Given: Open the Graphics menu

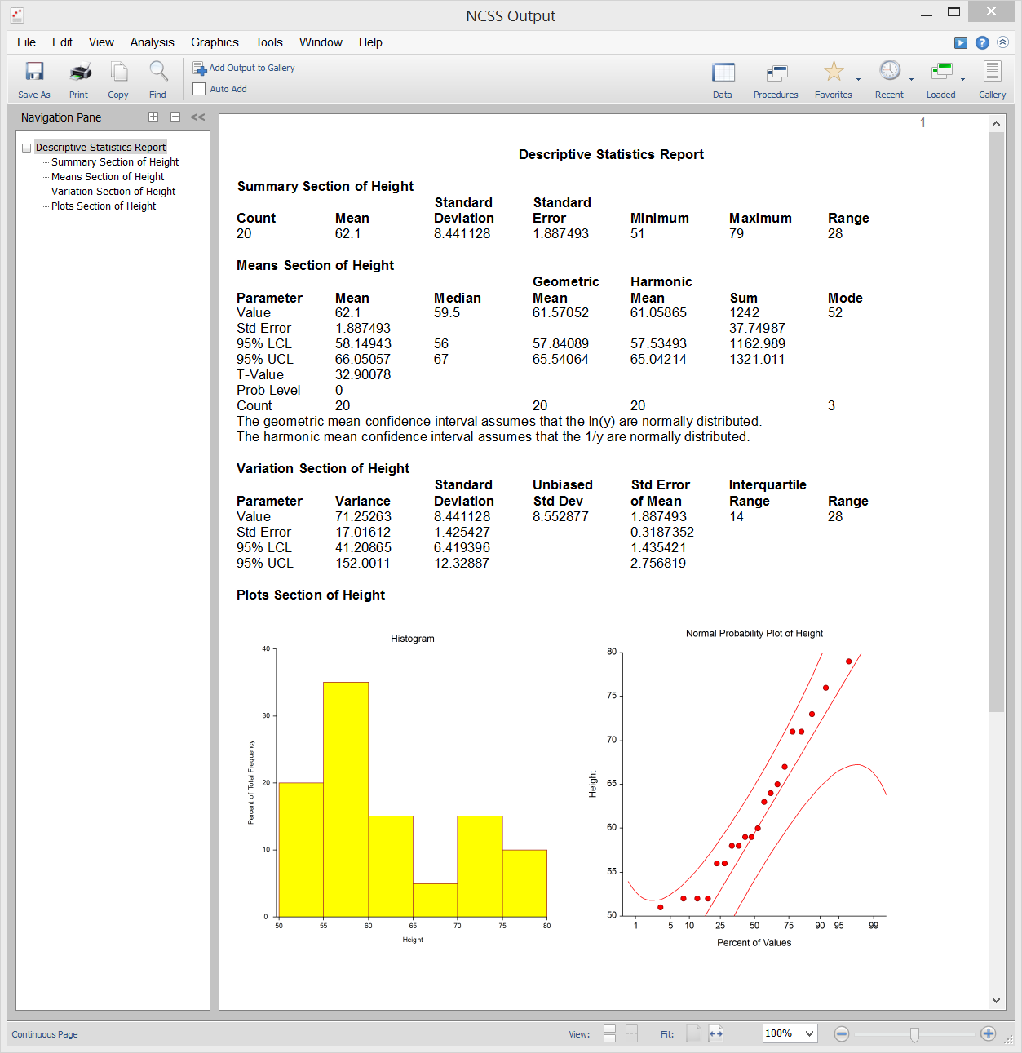Looking at the screenshot, I should 215,42.
